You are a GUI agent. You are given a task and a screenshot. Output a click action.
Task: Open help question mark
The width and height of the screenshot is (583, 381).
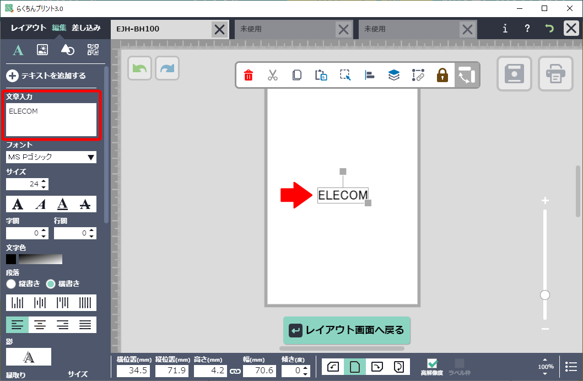pos(527,28)
